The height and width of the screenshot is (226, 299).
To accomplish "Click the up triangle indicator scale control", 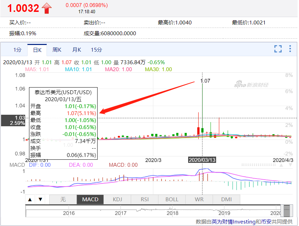I will (30, 199).
